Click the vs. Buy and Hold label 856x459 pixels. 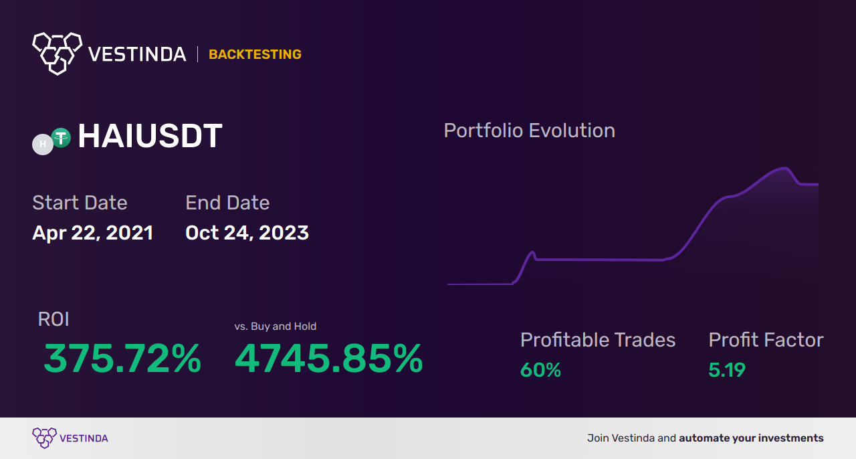[276, 327]
